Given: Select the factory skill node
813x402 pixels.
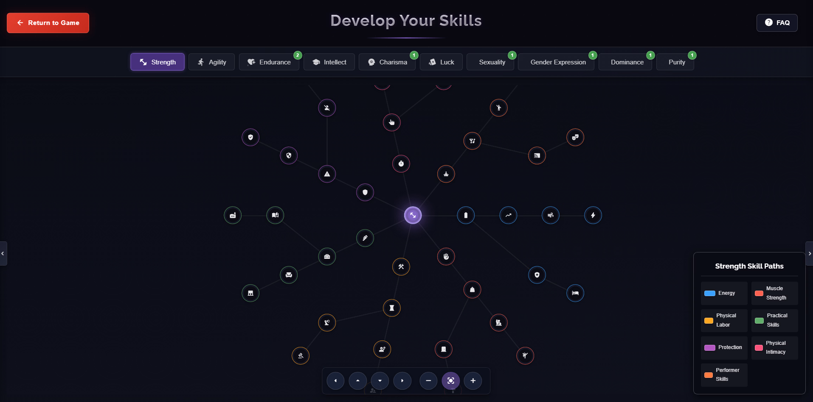Looking at the screenshot, I should [x=233, y=215].
